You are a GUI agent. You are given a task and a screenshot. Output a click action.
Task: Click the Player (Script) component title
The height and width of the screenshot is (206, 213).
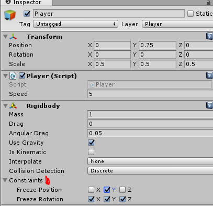pos(52,76)
